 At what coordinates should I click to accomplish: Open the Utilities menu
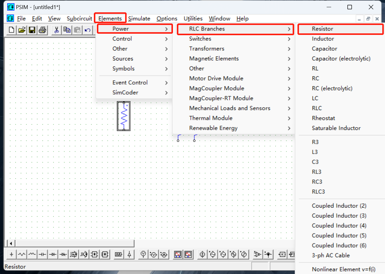(x=193, y=19)
